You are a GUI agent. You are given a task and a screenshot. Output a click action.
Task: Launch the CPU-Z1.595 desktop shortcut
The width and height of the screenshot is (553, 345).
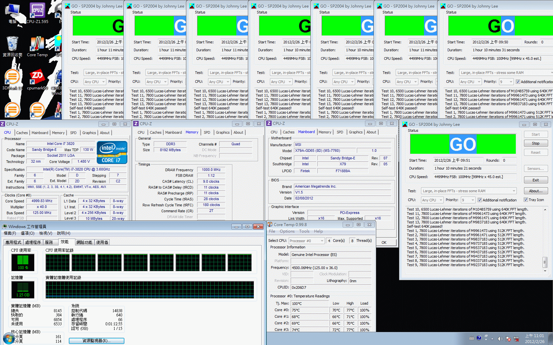[37, 13]
